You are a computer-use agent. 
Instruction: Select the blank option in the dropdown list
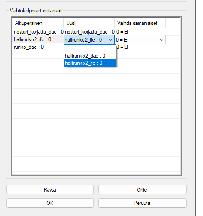tap(90, 49)
